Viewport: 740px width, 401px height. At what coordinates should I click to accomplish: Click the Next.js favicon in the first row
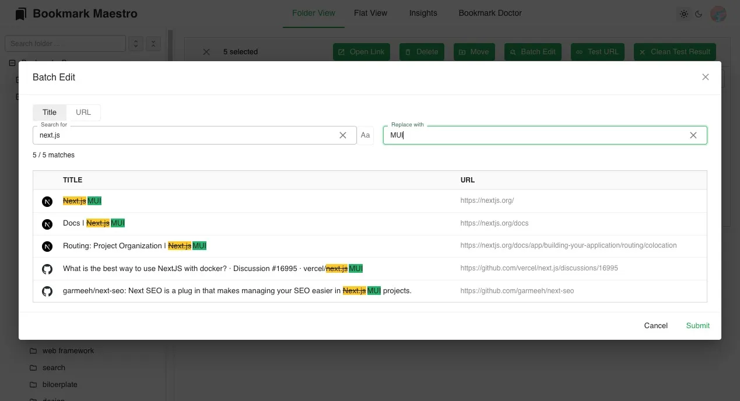click(47, 201)
